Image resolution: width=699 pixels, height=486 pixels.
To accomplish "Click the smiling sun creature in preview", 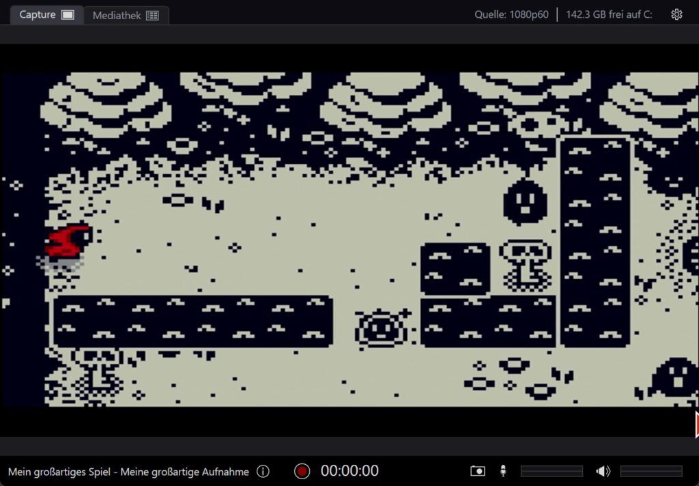I will coord(381,329).
